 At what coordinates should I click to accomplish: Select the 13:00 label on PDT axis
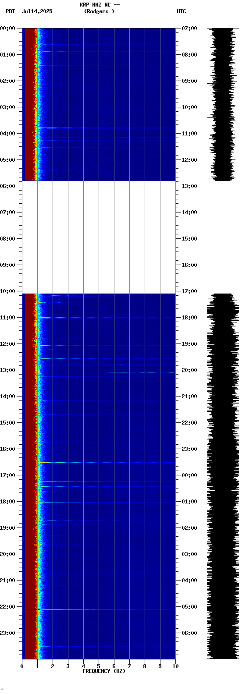click(8, 370)
